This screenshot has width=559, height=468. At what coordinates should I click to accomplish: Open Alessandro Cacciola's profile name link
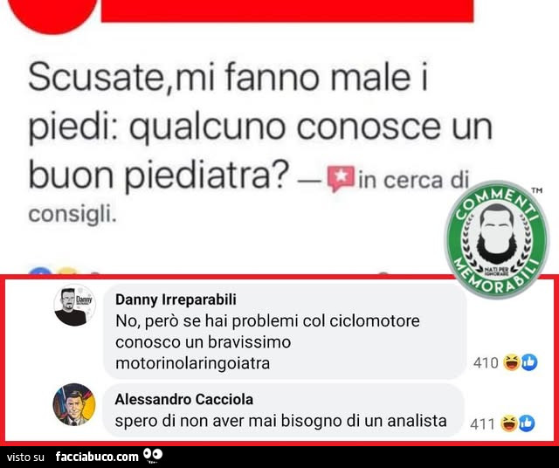184,399
